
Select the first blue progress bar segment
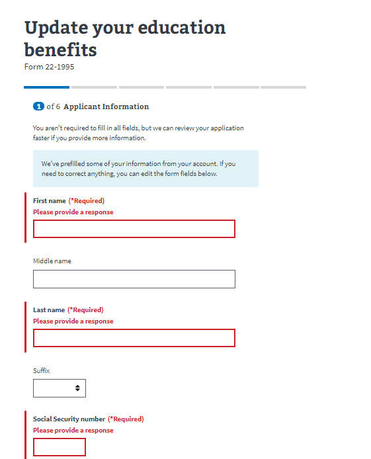coord(46,87)
